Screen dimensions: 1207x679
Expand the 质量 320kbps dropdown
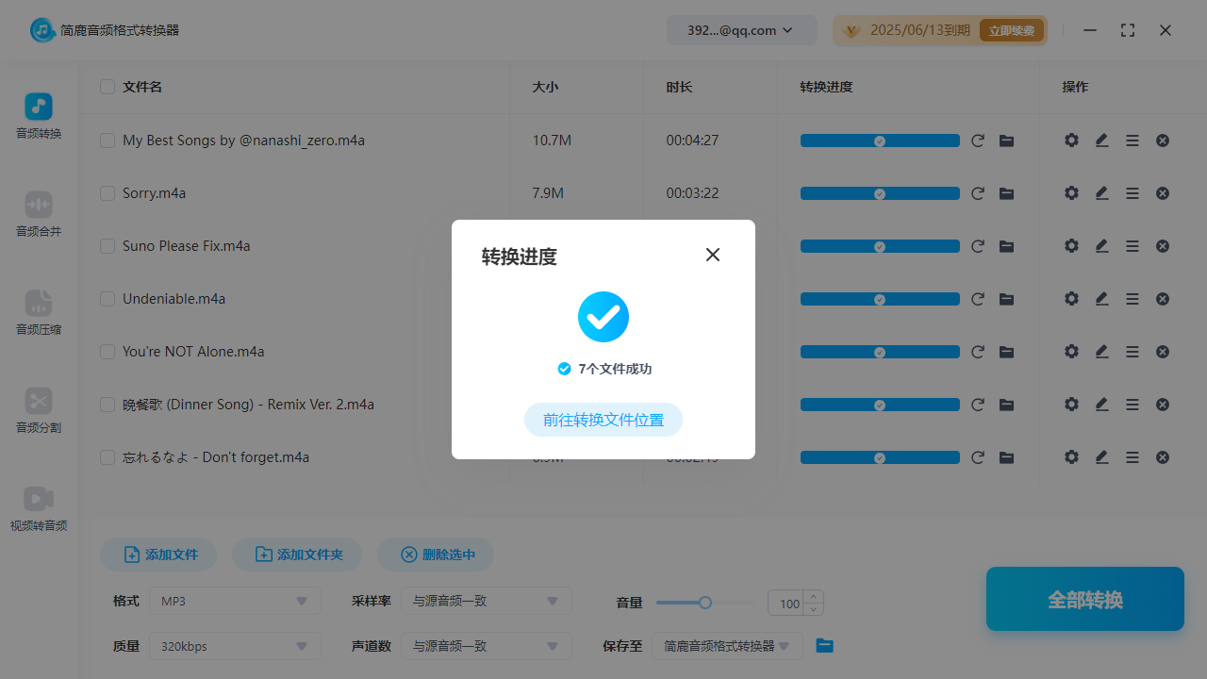234,646
